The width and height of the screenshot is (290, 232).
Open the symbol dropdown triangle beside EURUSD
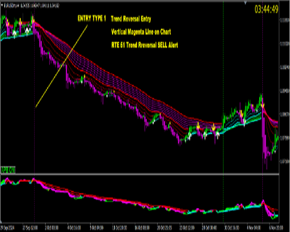pos(2,6)
